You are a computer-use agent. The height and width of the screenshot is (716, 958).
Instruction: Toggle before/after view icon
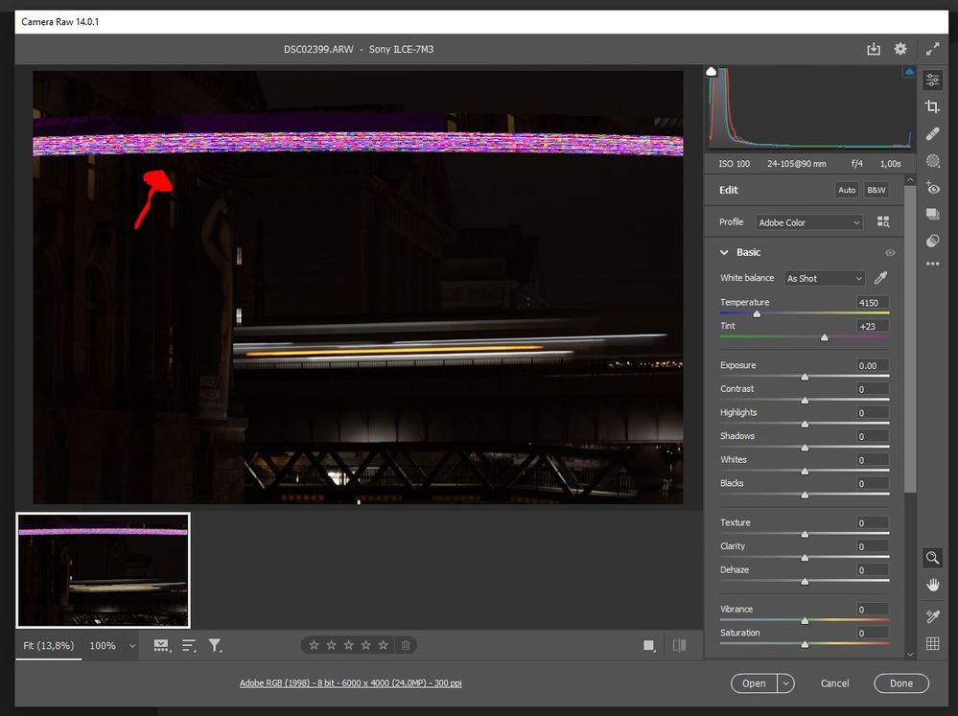click(679, 645)
